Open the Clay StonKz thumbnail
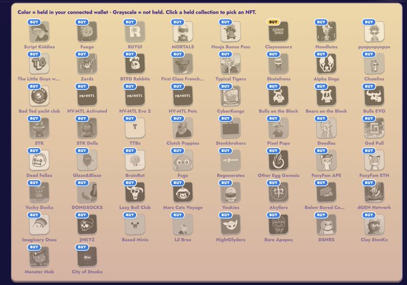Viewport: 407px width, 285px height. (374, 225)
